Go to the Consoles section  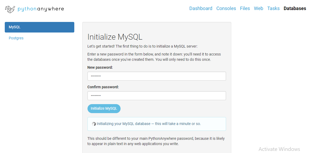click(226, 8)
